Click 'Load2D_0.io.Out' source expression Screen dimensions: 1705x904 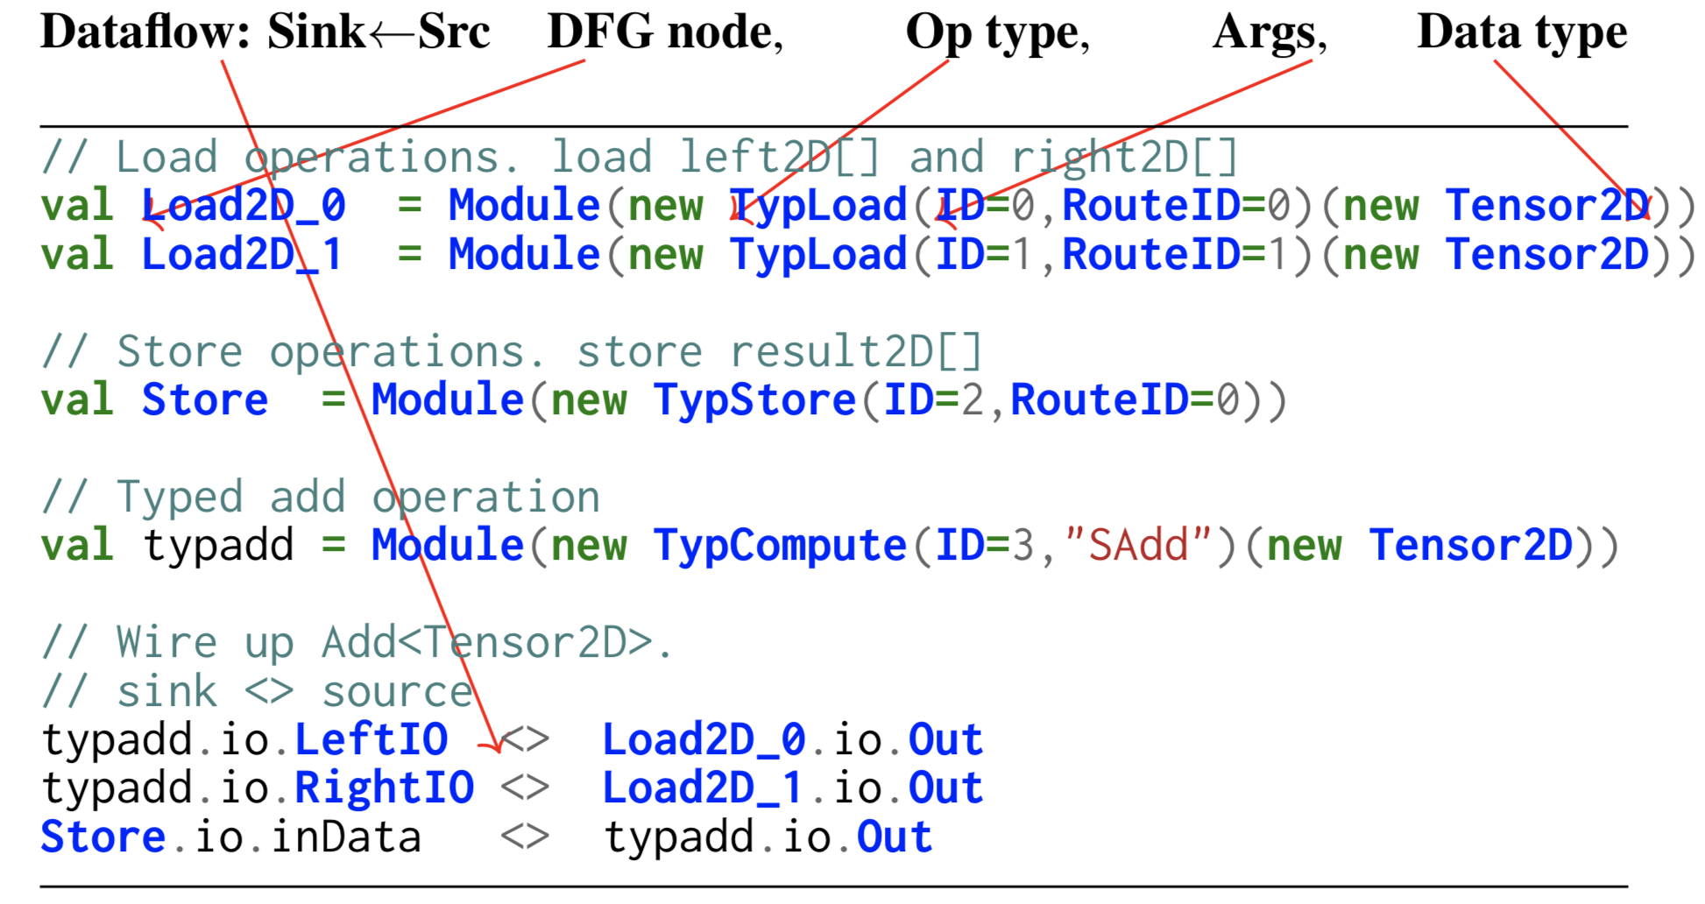point(793,740)
